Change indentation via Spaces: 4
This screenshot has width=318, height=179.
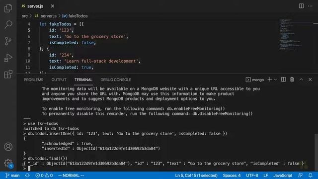232,176
